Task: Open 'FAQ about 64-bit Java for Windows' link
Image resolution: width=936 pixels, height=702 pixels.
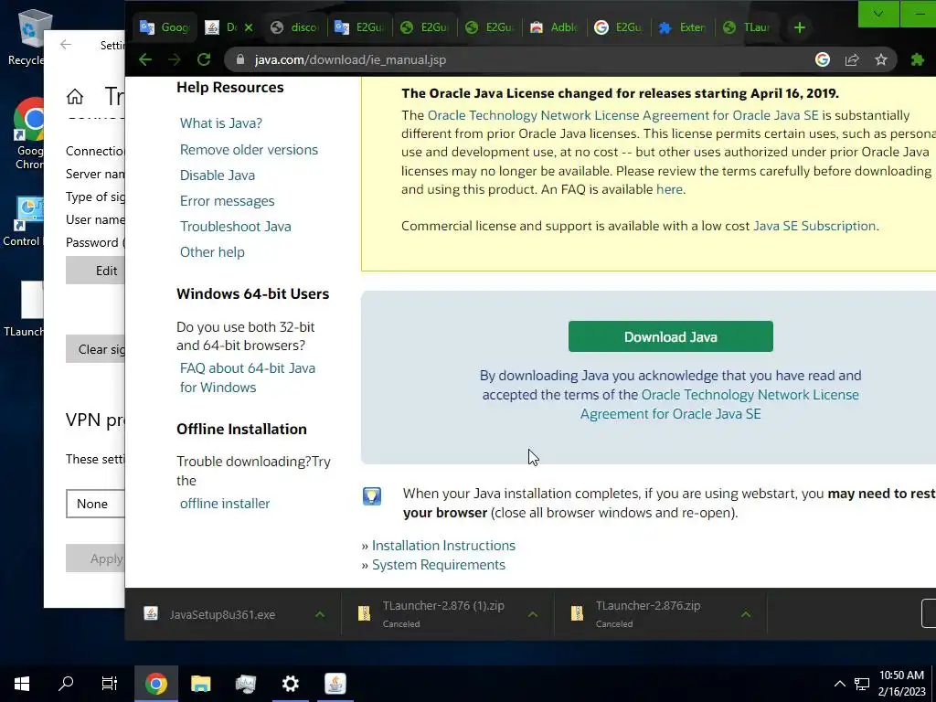Action: click(247, 378)
